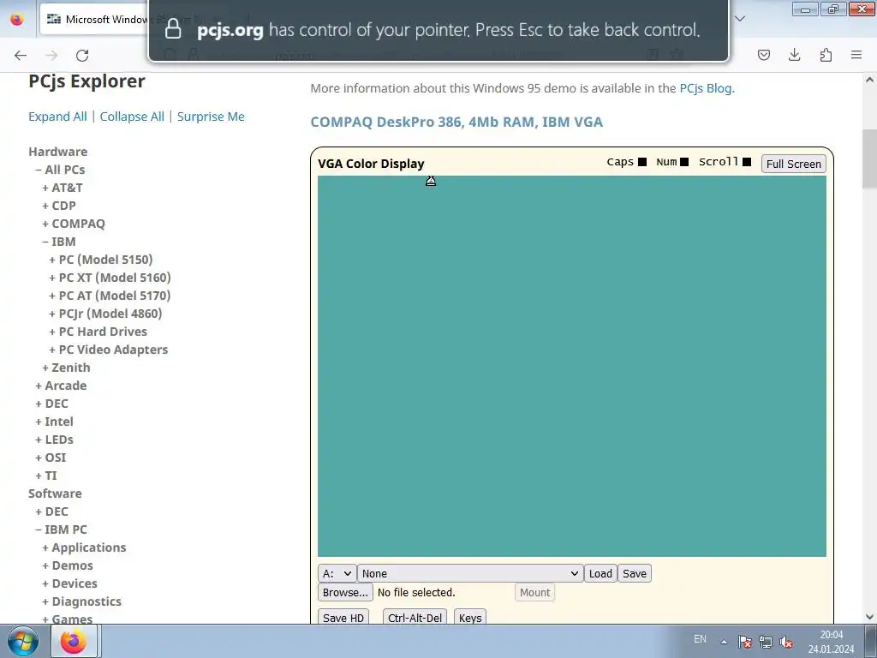Open the taskbar clock showing 20:04
This screenshot has height=658, width=877.
coord(831,642)
